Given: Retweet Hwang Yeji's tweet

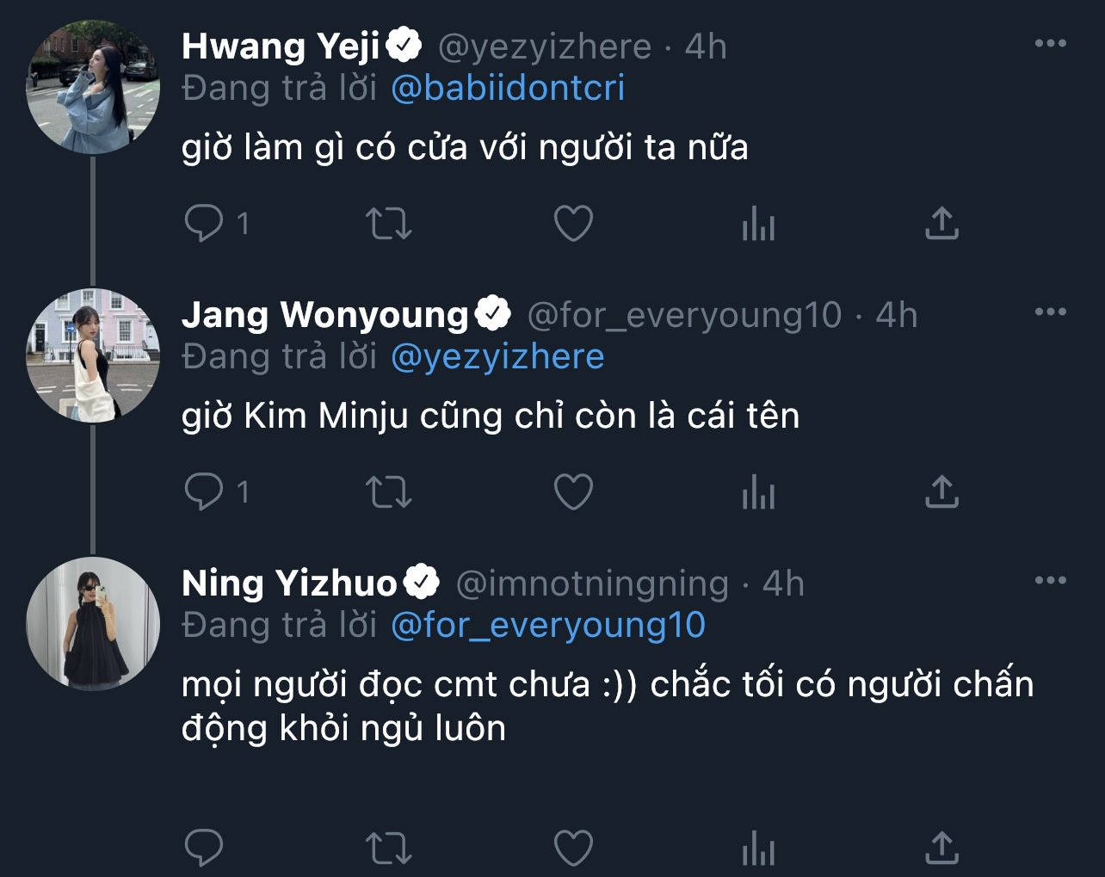Looking at the screenshot, I should [x=389, y=224].
